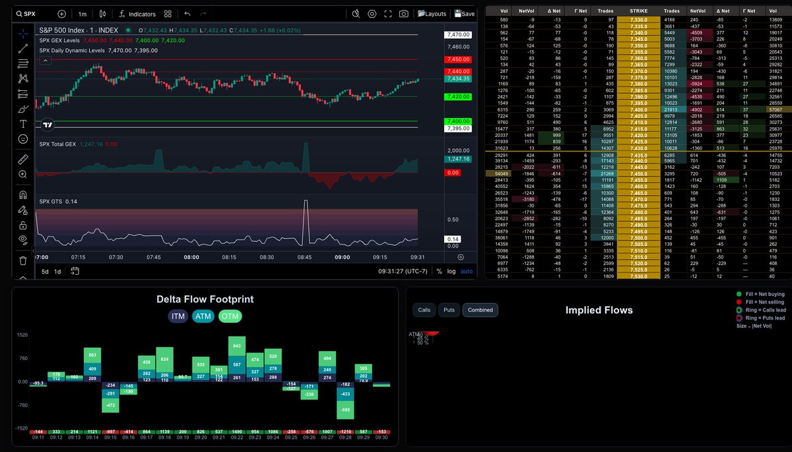Switch Implied Flows to Combined tab
The width and height of the screenshot is (792, 452).
click(480, 310)
